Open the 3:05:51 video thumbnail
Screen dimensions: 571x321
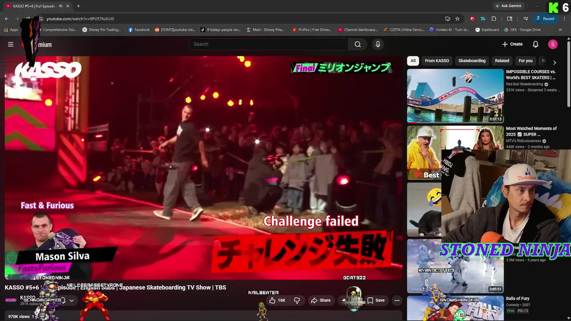click(455, 266)
